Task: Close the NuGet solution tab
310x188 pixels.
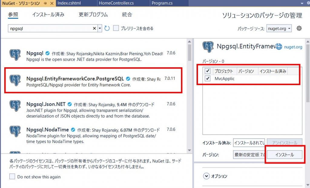Action: coord(52,3)
